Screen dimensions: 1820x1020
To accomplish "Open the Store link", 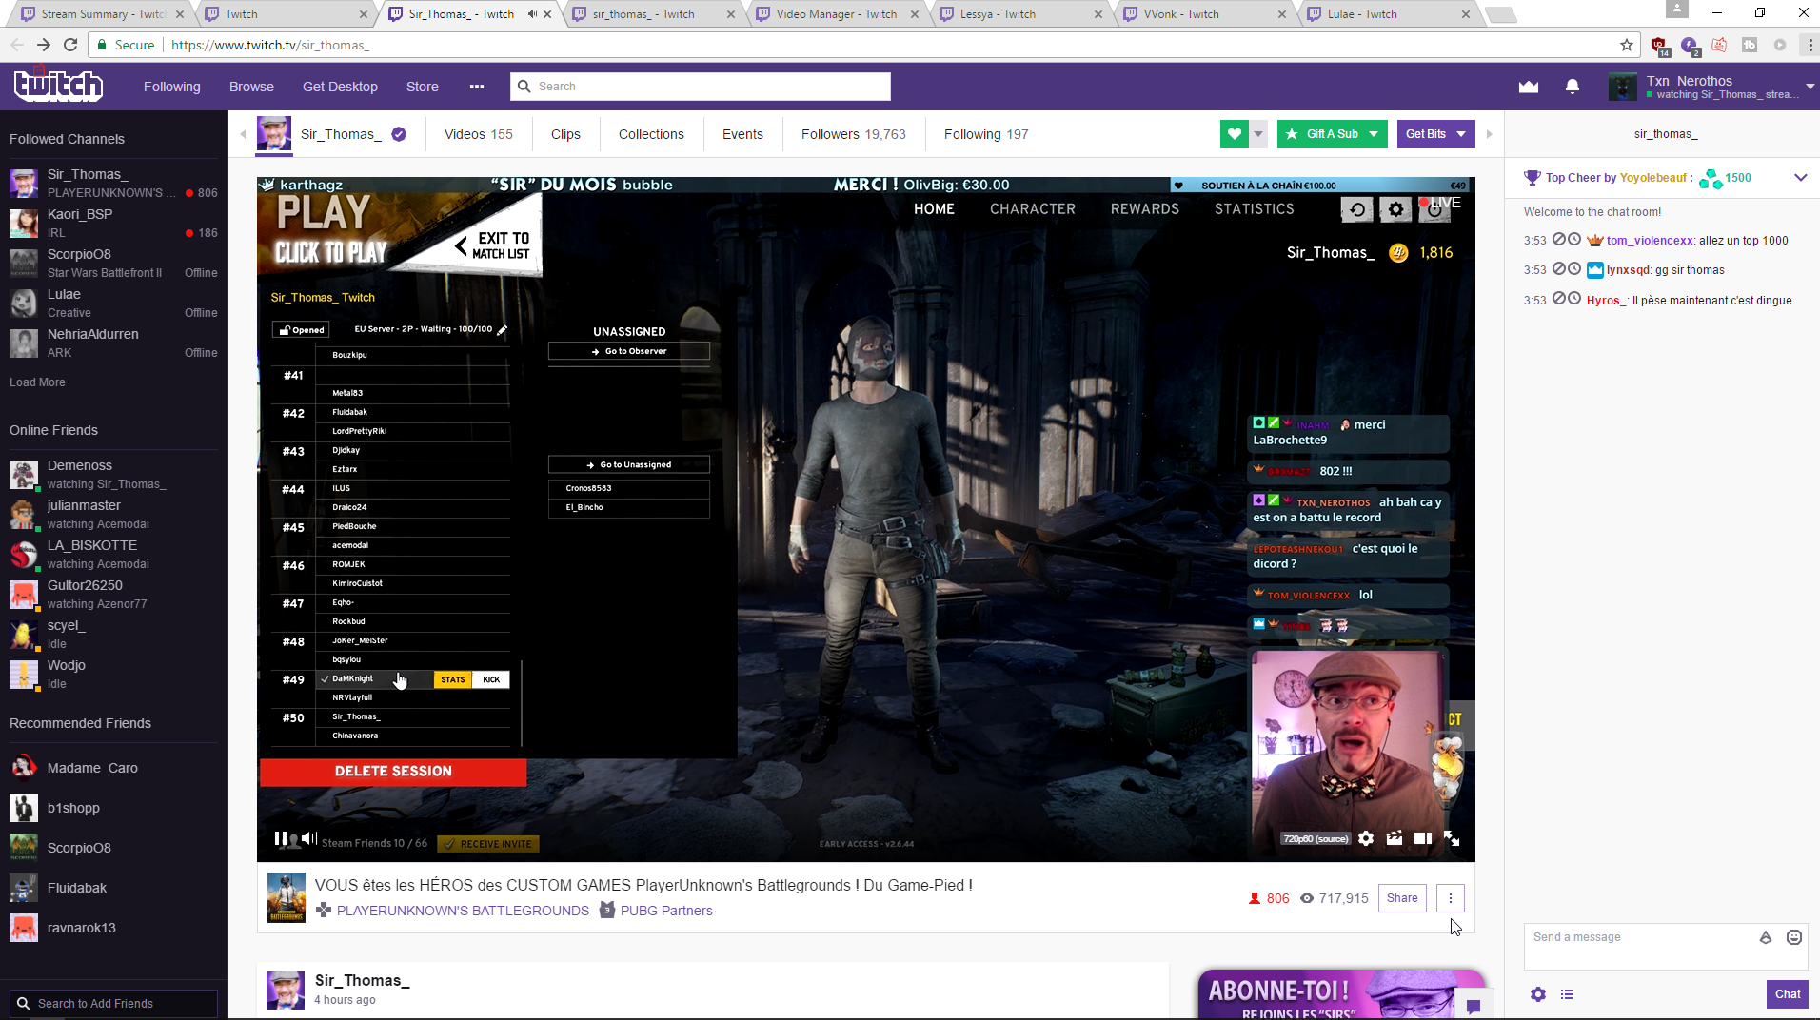I will 423,87.
